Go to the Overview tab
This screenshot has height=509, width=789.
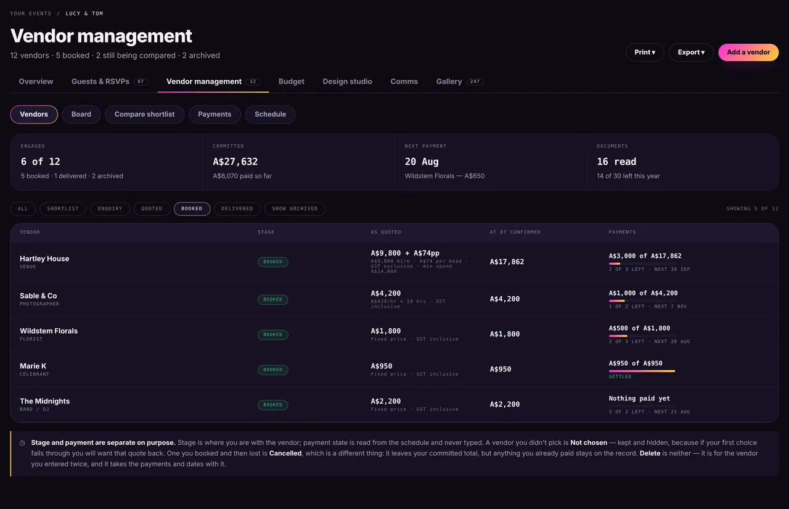click(x=36, y=81)
